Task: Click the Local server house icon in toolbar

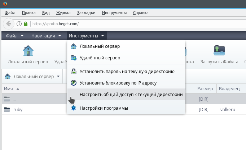Action: 28,51
